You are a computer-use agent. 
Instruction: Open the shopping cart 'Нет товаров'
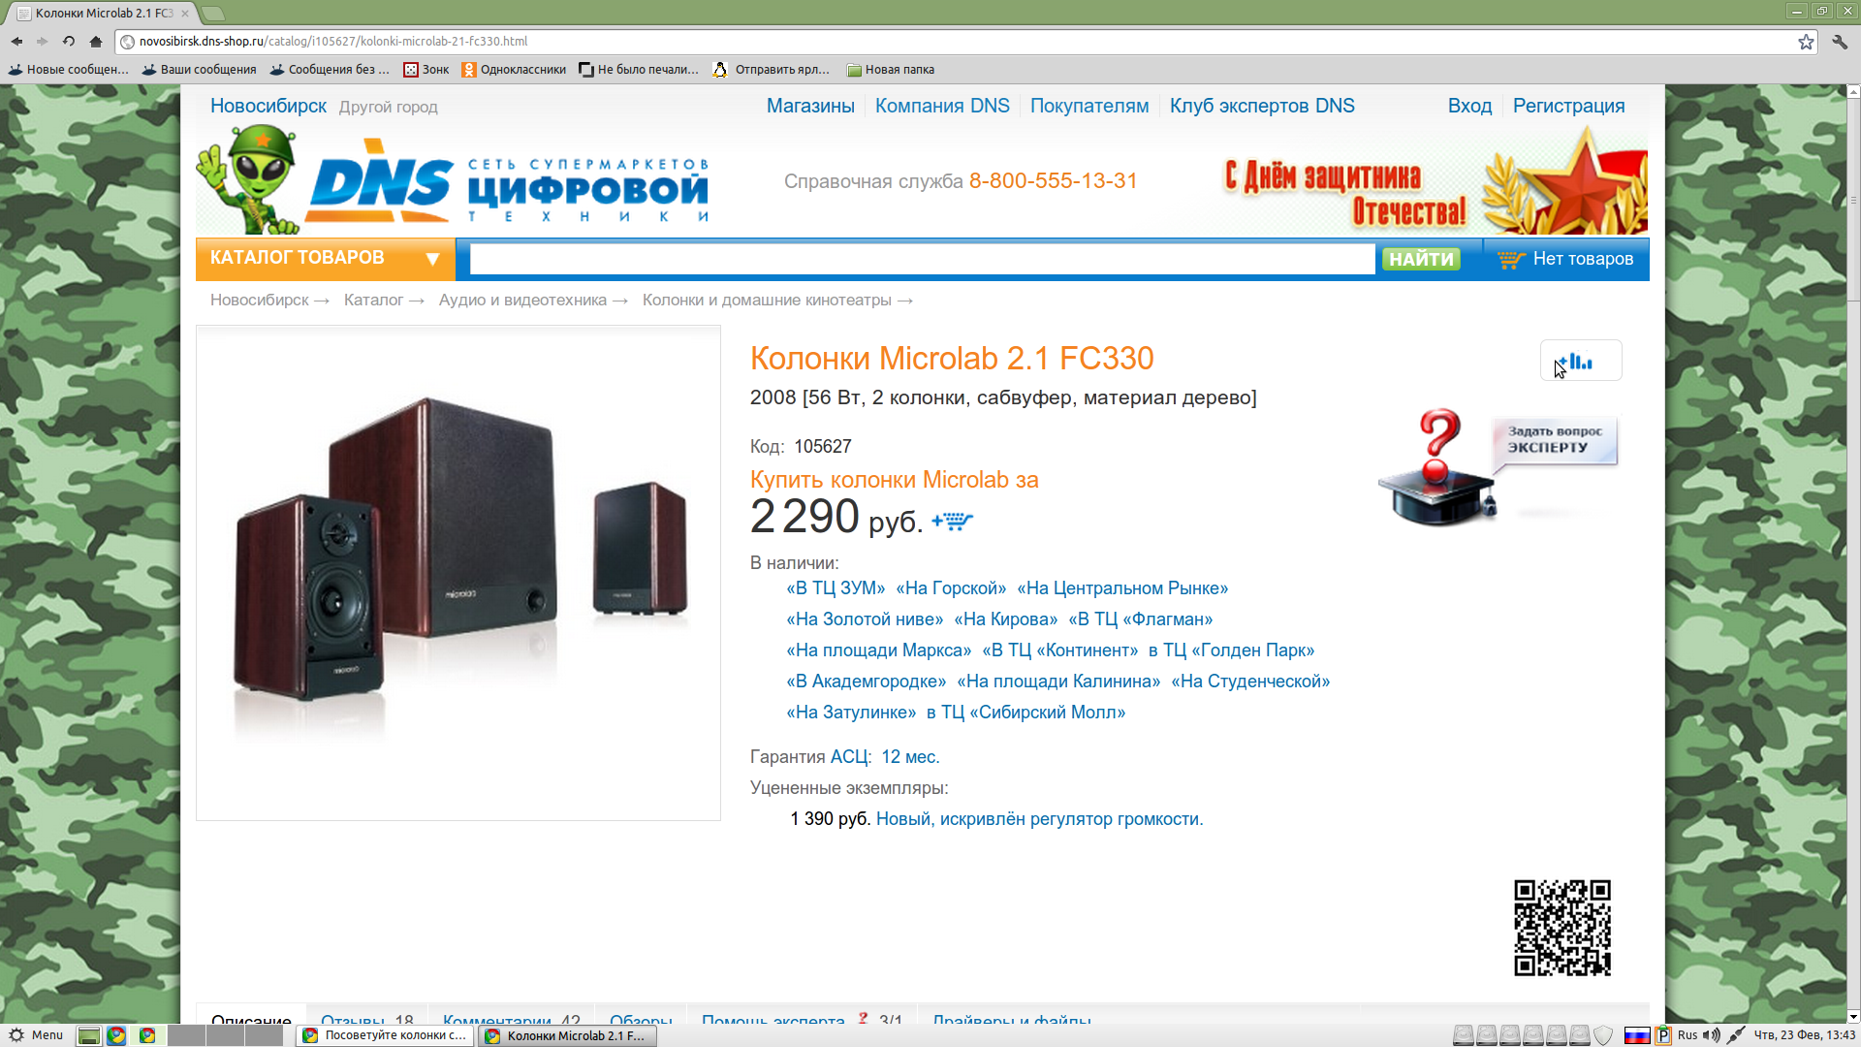click(x=1565, y=259)
